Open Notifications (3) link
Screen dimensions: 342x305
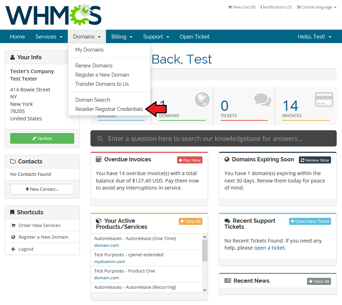pos(276,7)
